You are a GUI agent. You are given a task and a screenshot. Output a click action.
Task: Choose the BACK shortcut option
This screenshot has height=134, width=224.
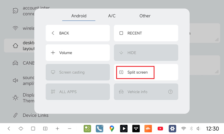(x=78, y=33)
